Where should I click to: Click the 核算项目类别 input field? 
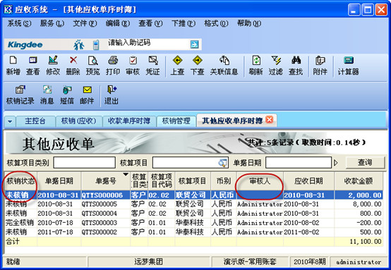pyautogui.click(x=84, y=163)
